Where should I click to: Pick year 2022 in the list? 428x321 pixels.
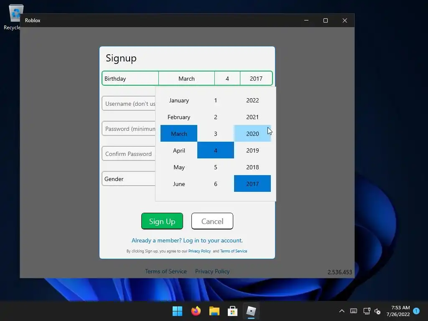[252, 100]
